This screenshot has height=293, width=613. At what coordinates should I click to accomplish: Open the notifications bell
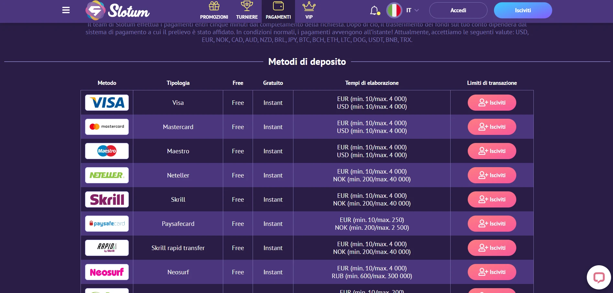(375, 10)
